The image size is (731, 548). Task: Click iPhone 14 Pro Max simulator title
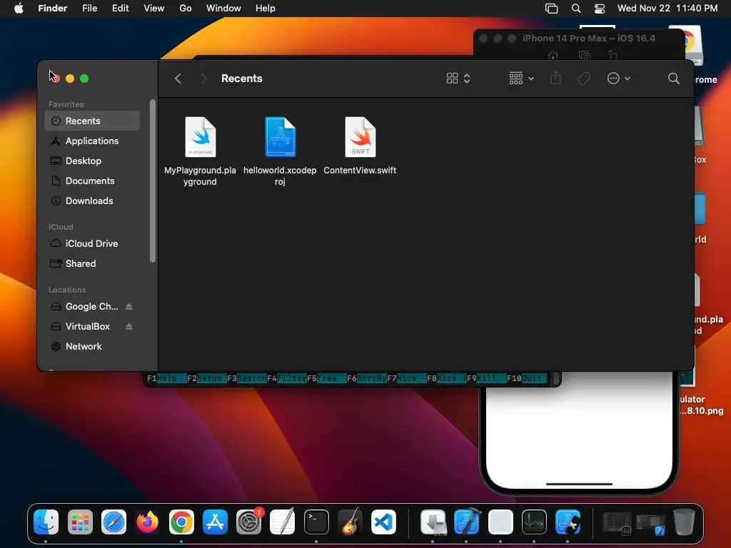point(588,39)
